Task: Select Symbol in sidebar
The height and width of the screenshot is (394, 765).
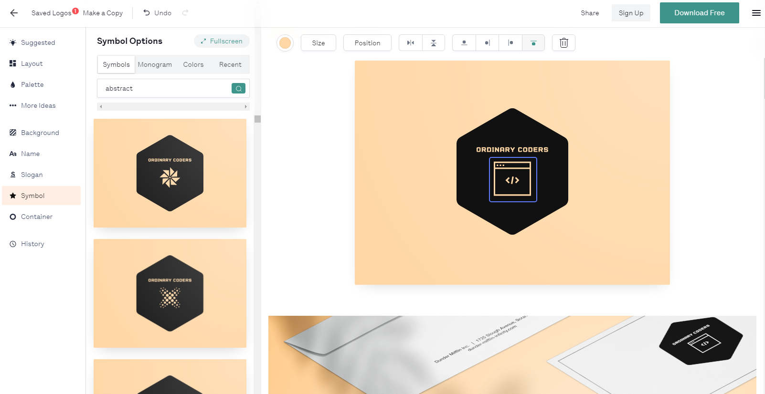Action: [42, 196]
